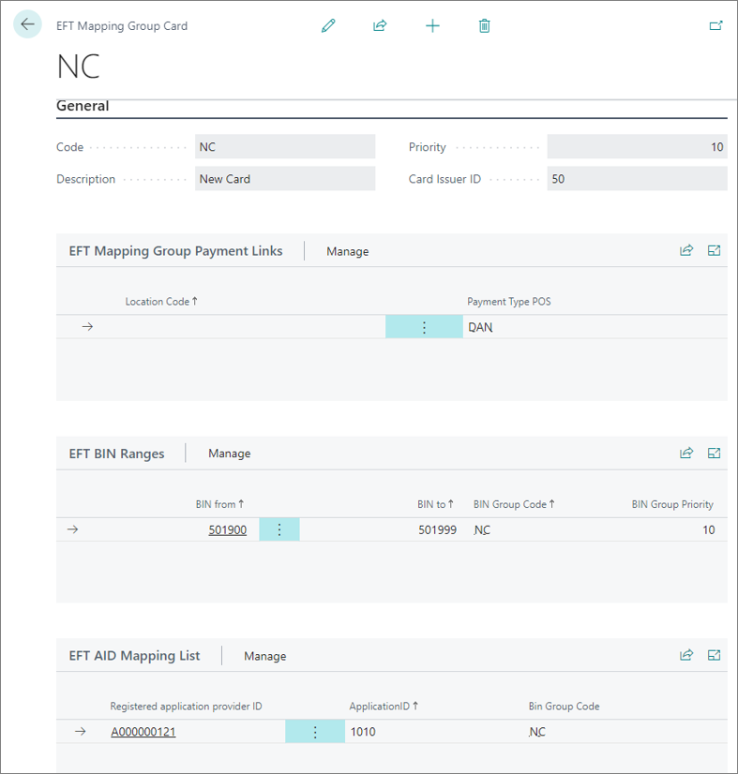Share the EFT Mapping Group Payment Links list
This screenshot has width=738, height=774.
[x=686, y=251]
